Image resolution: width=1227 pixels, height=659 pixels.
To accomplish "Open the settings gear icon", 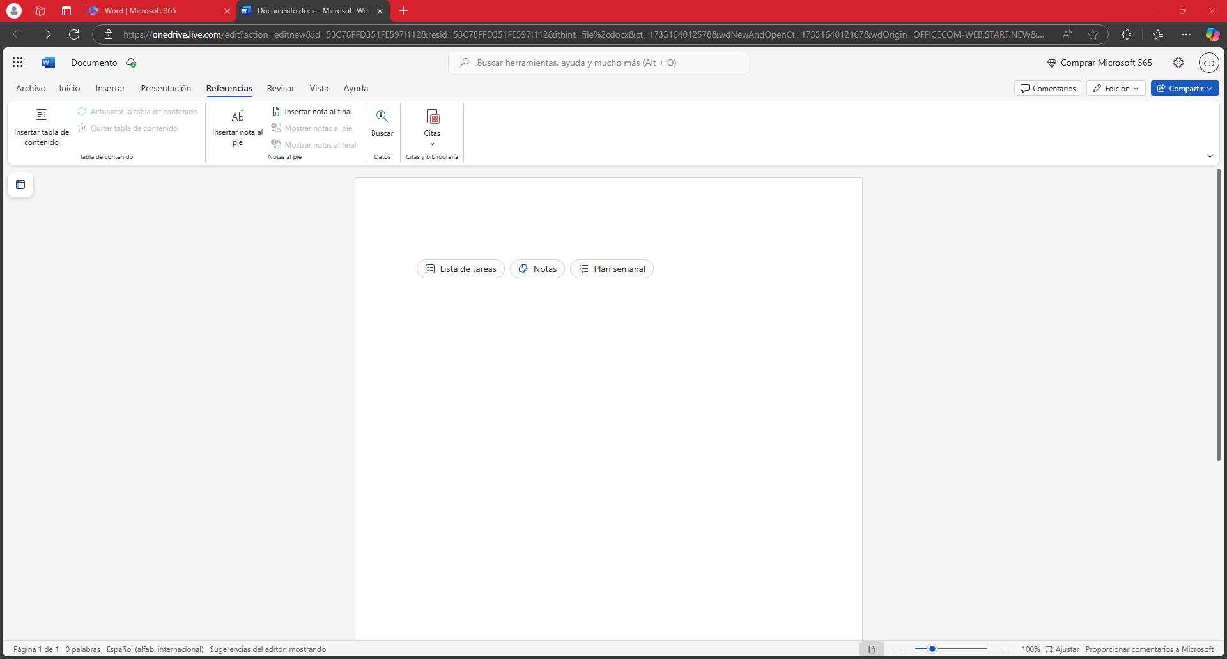I will (1178, 63).
